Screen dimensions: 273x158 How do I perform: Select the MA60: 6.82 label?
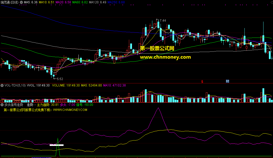pyautogui.click(x=80, y=2)
